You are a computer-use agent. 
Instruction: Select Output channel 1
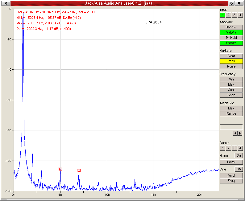pyautogui.click(x=222, y=148)
